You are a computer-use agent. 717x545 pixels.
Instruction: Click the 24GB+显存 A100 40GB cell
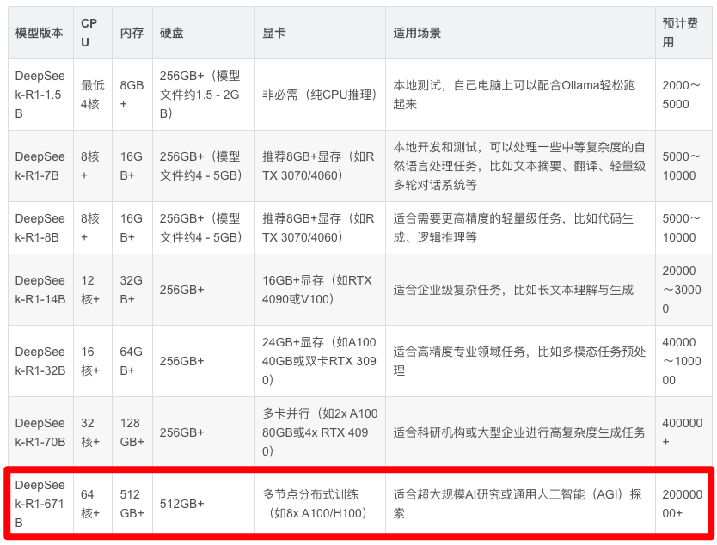(x=320, y=361)
